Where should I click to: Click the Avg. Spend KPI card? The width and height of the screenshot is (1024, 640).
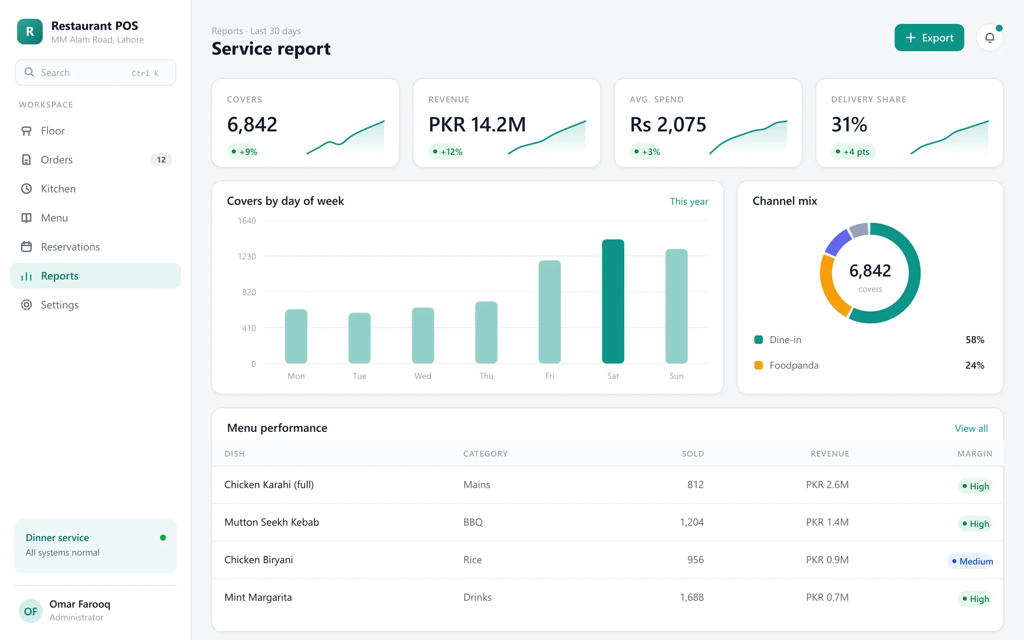[708, 123]
